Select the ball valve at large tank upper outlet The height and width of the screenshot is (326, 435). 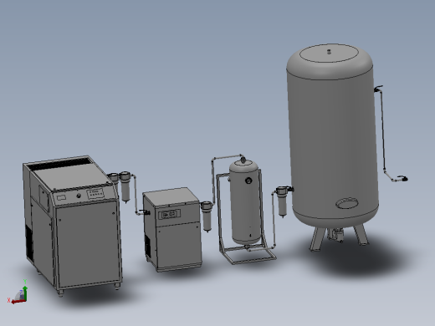(x=378, y=89)
